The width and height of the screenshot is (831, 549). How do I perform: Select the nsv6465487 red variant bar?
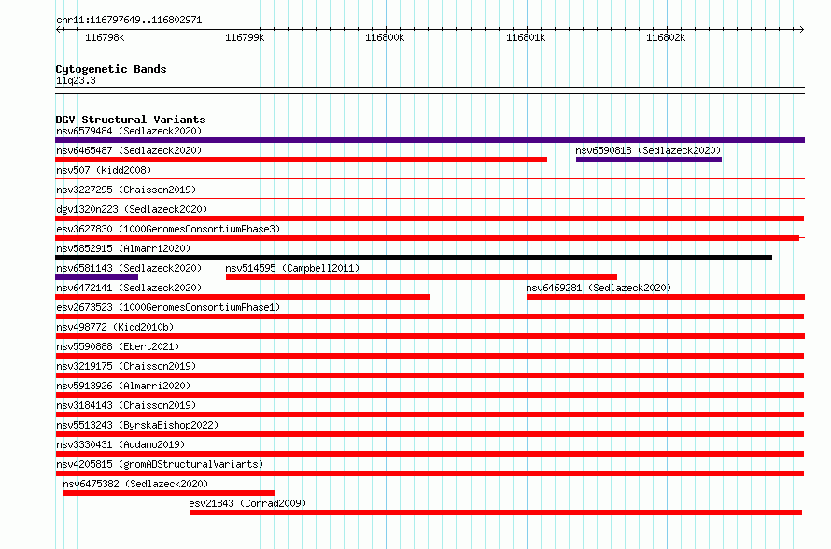[x=301, y=160]
